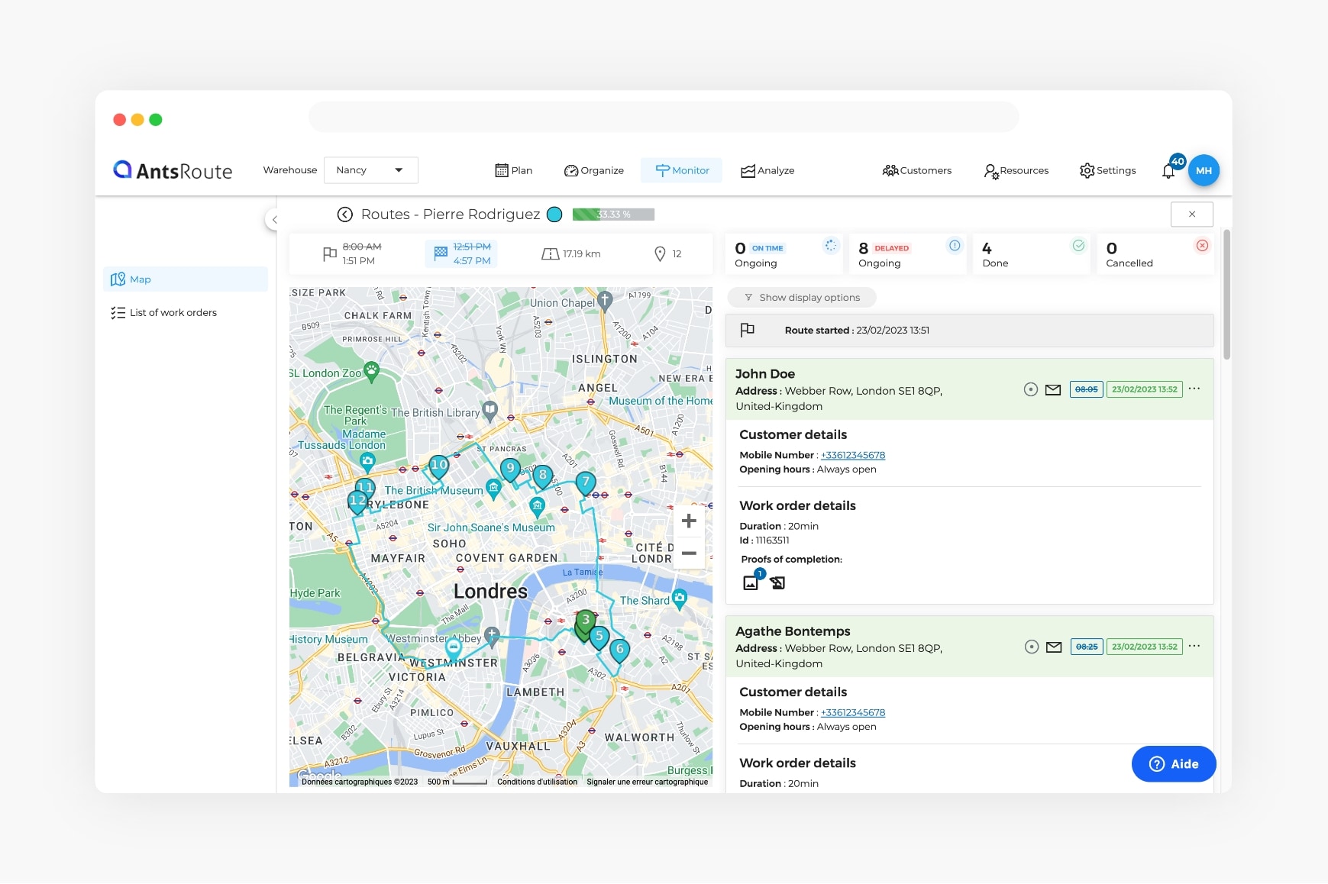The image size is (1328, 884).
Task: Open the MH user avatar
Action: 1204,170
